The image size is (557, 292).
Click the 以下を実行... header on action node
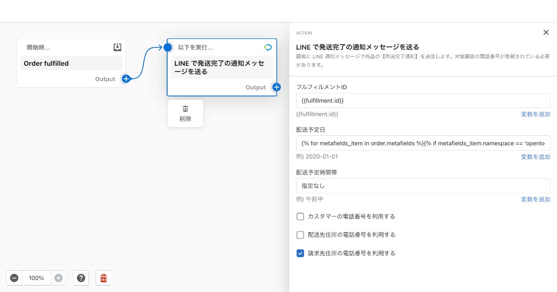point(195,47)
